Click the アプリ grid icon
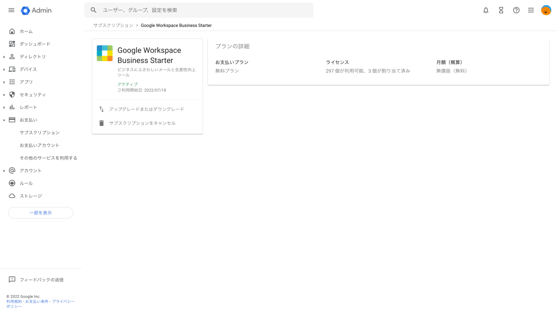This screenshot has height=313, width=557. [12, 82]
